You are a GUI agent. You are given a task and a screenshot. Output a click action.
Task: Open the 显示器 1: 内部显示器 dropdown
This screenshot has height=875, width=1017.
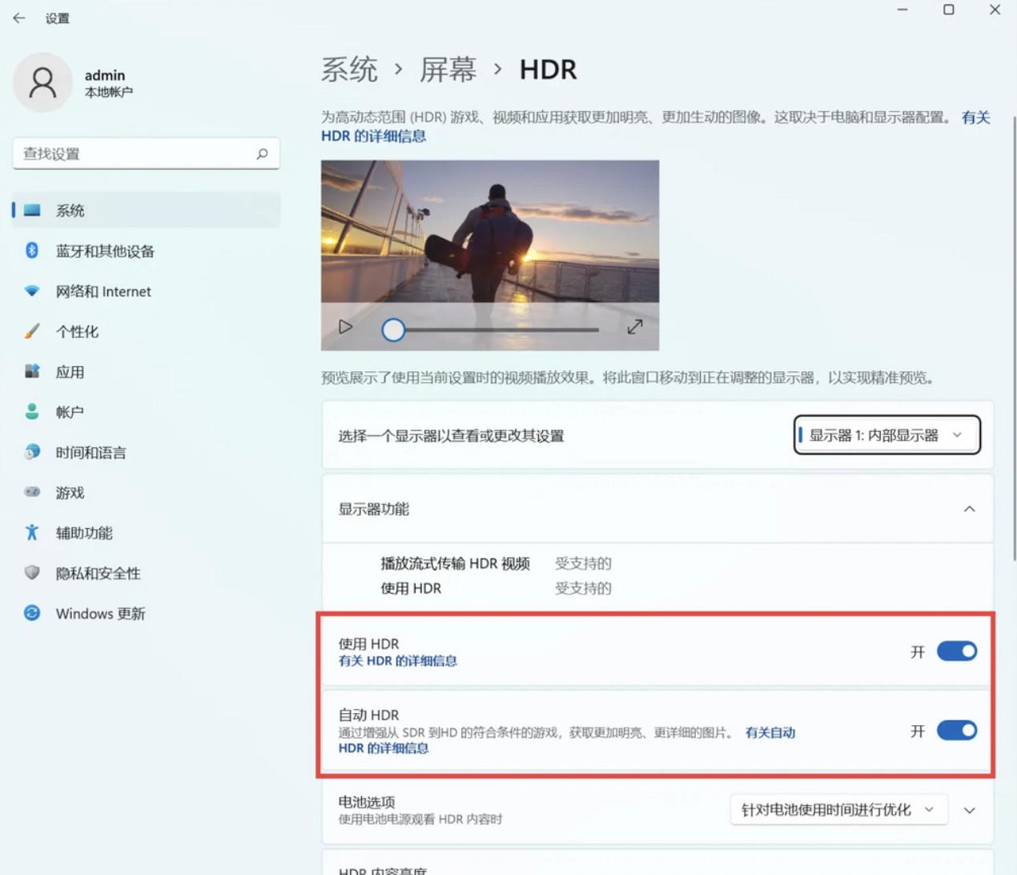886,435
